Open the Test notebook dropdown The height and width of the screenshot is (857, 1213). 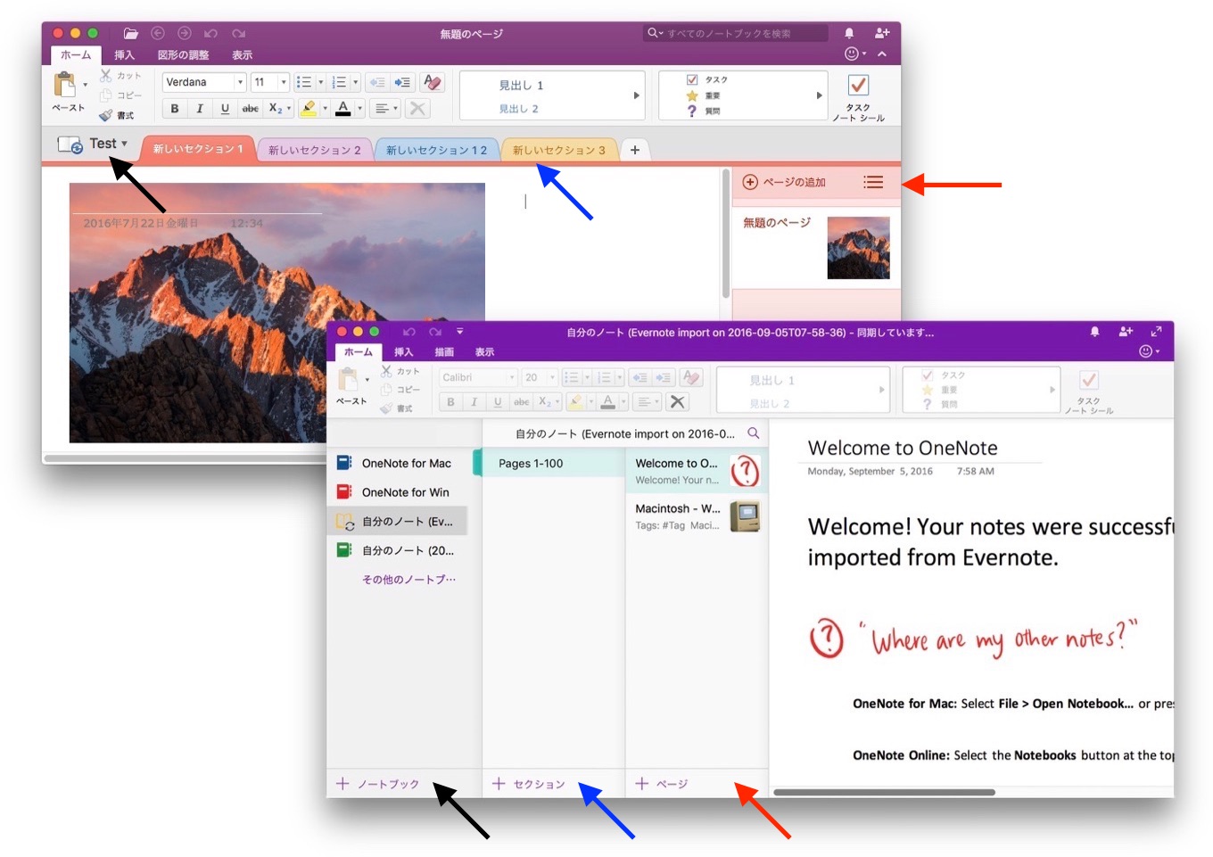coord(107,143)
